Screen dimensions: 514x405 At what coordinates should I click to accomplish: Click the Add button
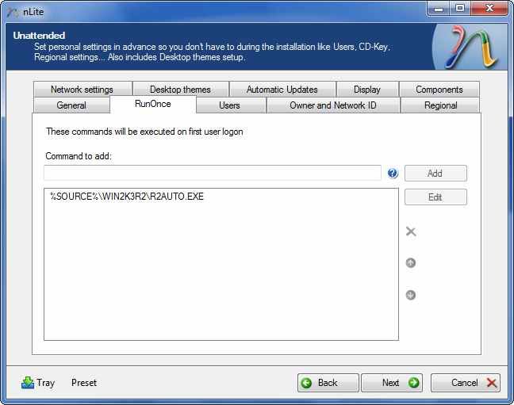[435, 173]
